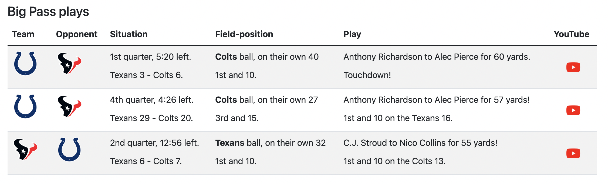Click the Field-position column header
608x184 pixels.
click(244, 34)
